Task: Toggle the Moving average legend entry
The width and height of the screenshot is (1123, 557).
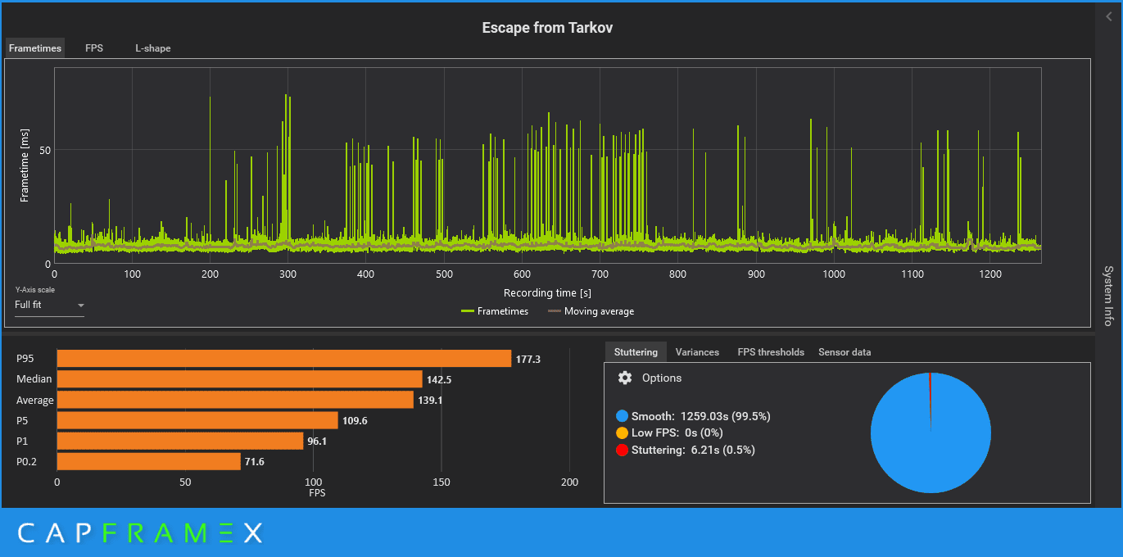Action: coord(591,311)
